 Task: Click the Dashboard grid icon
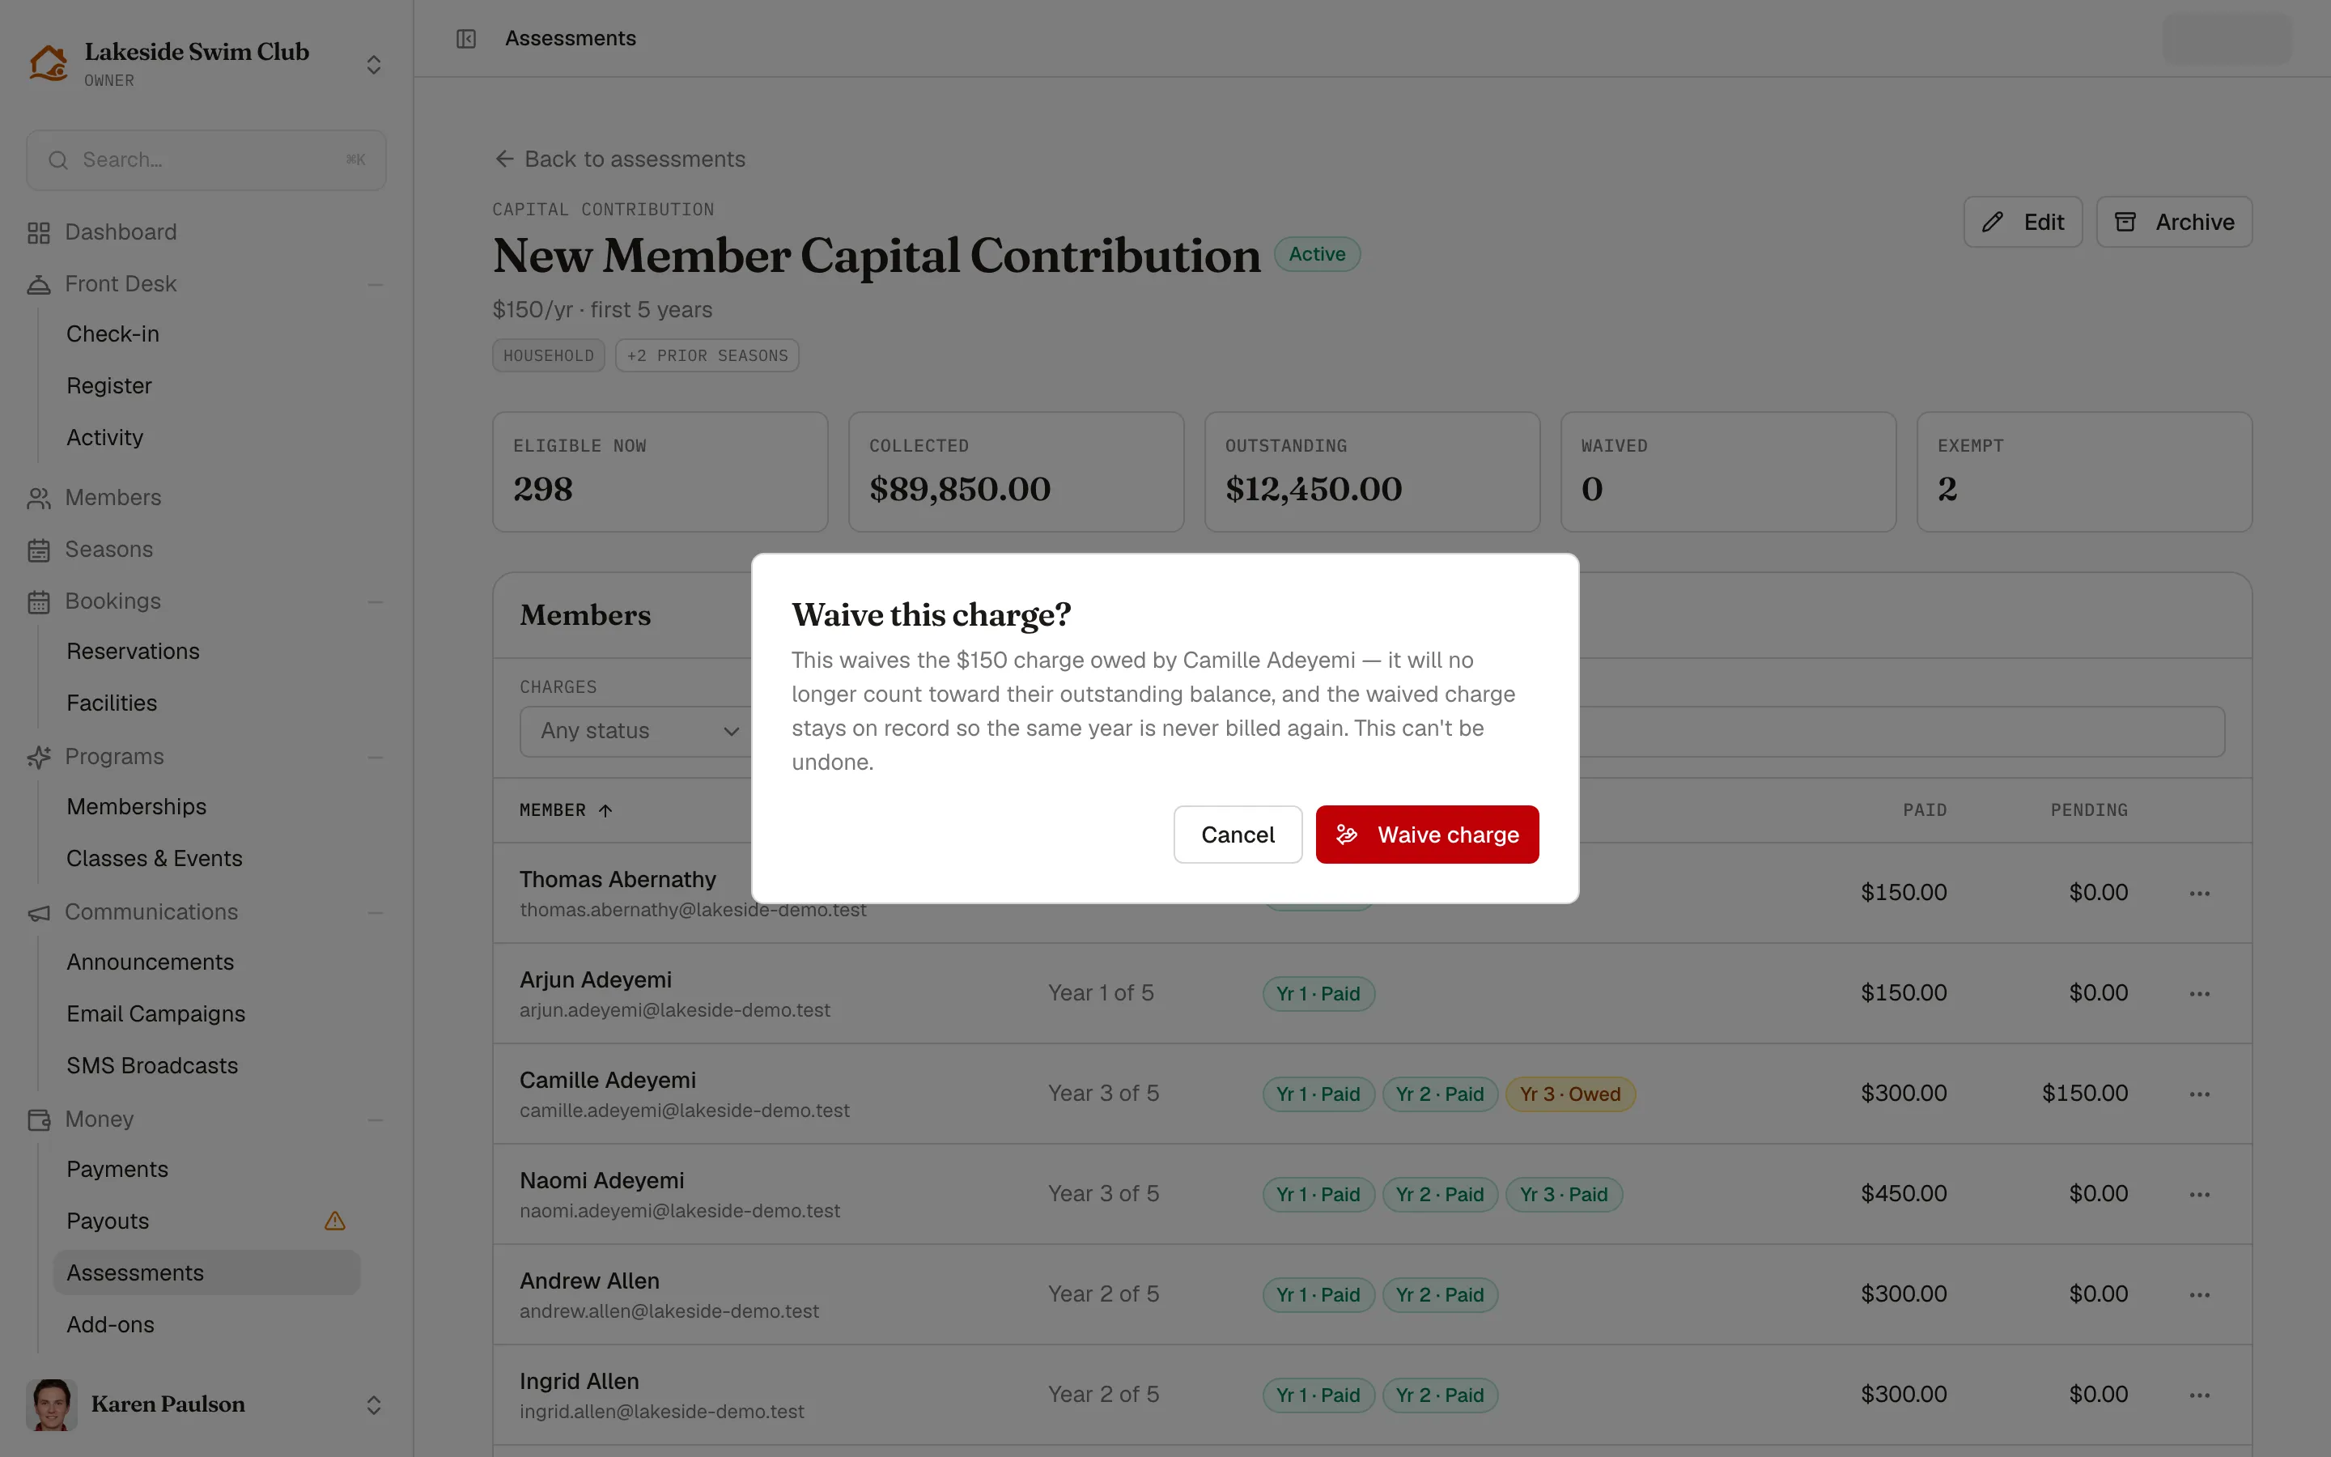39,233
